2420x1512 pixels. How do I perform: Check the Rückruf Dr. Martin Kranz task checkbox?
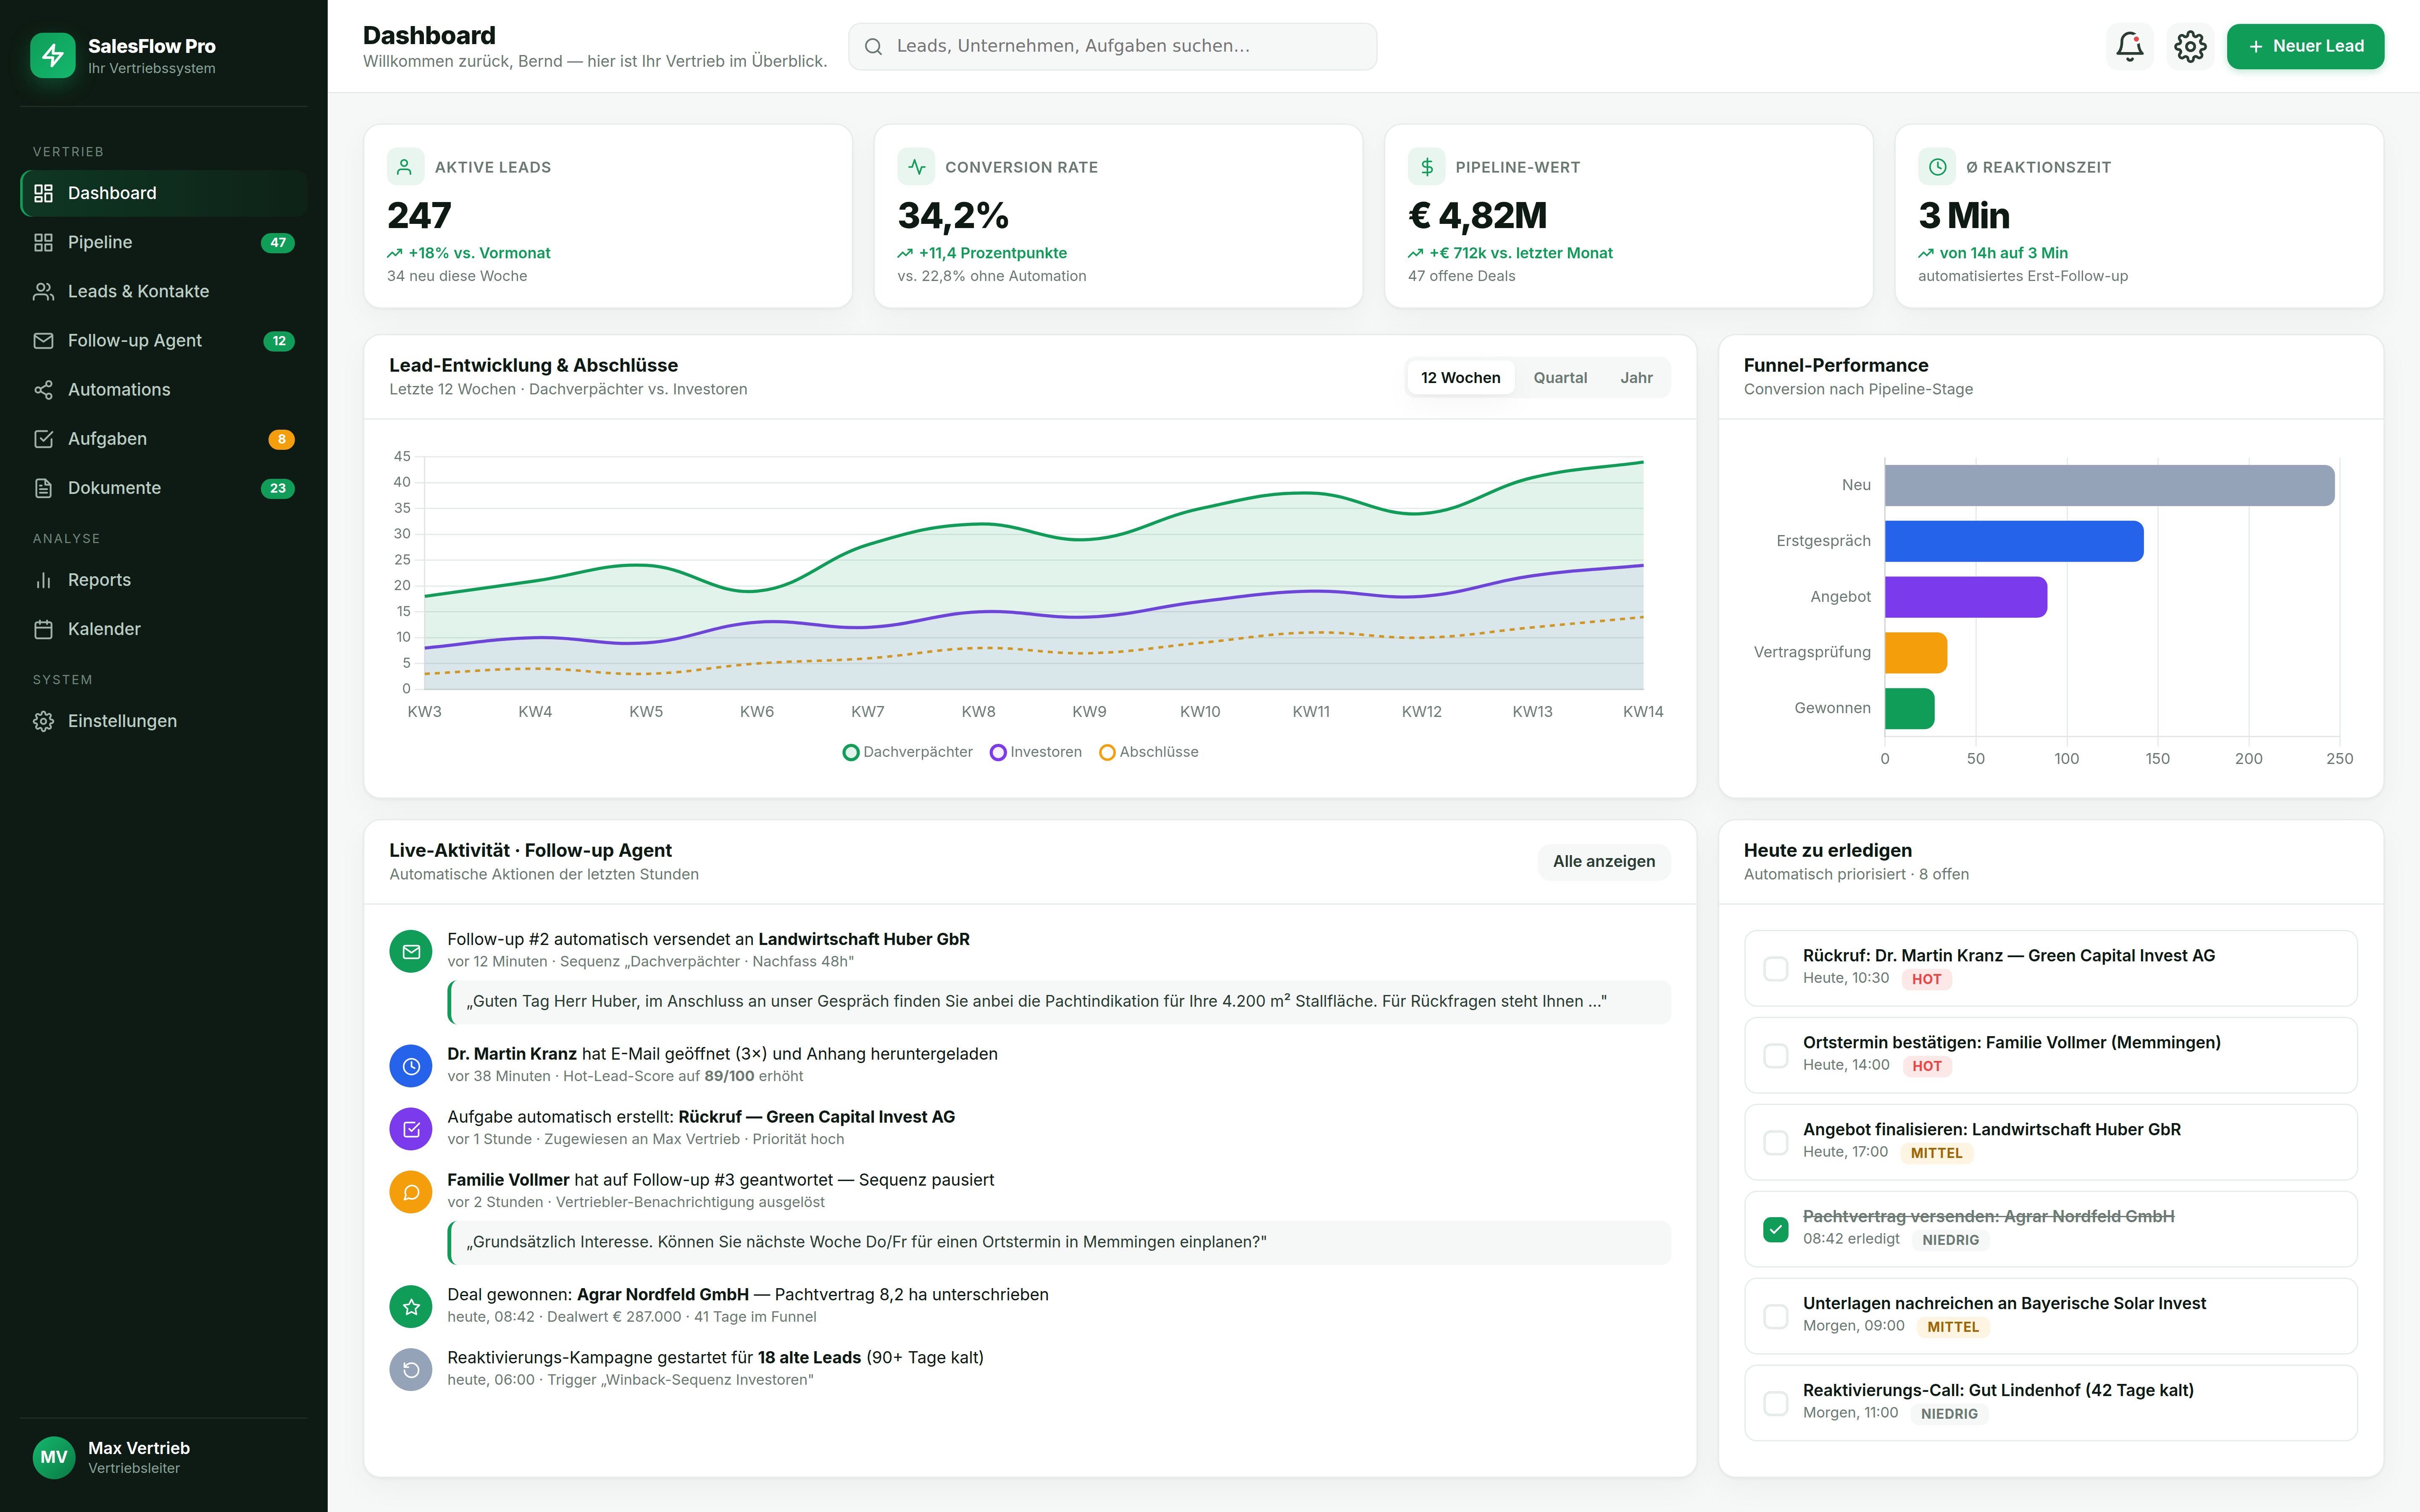[1776, 968]
